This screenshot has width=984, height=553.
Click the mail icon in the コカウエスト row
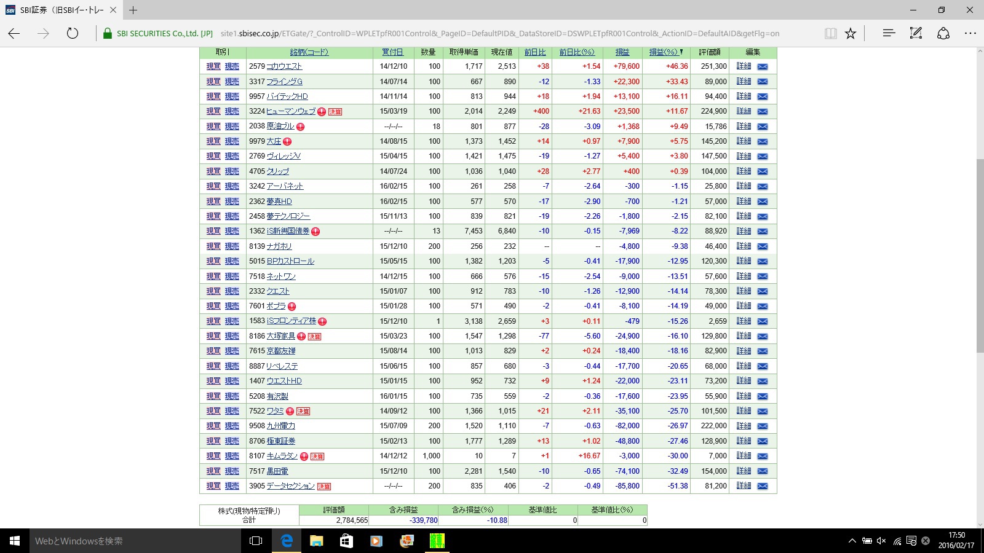pos(763,66)
